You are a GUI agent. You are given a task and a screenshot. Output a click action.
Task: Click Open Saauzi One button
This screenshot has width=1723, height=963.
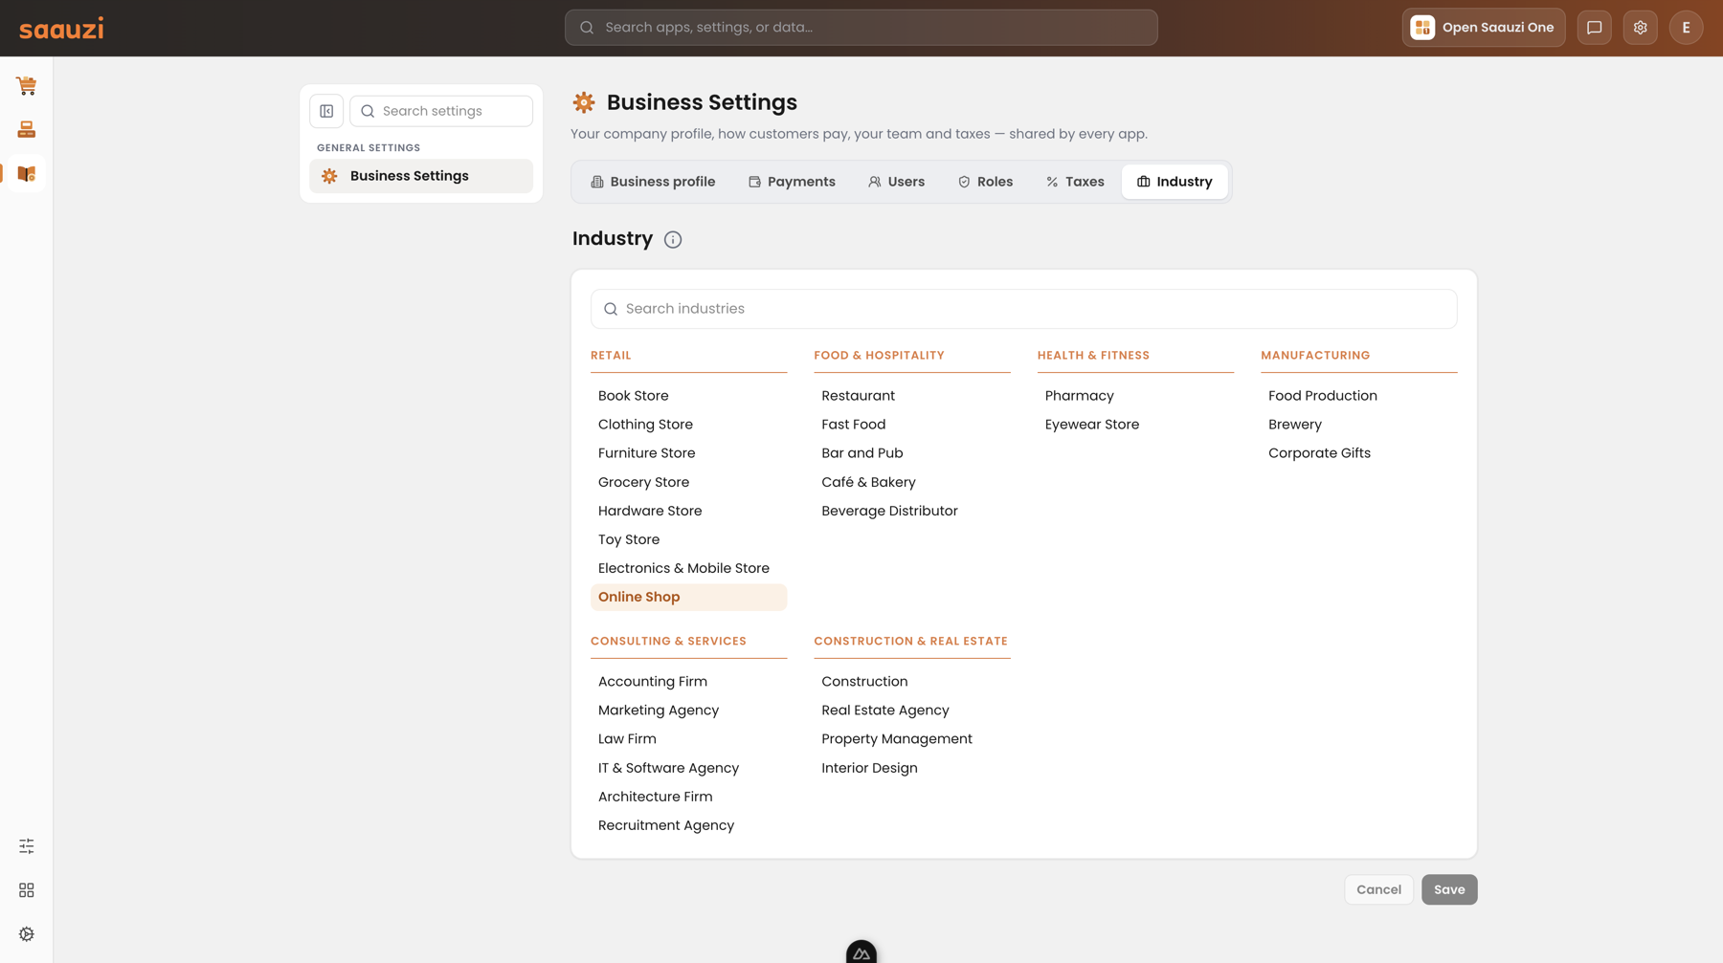pos(1484,28)
